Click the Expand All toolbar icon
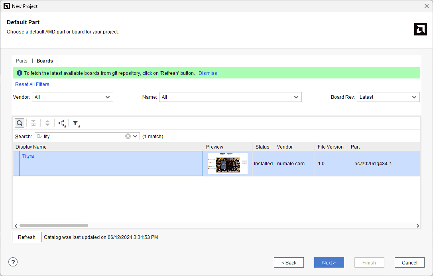 (47, 123)
